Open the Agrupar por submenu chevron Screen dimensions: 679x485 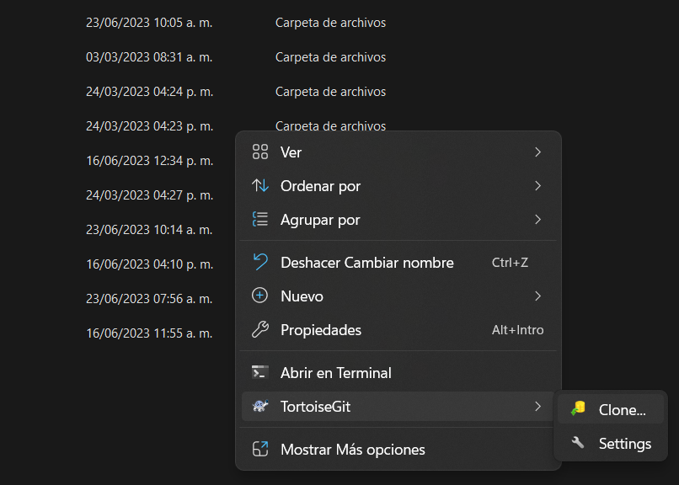[537, 220]
